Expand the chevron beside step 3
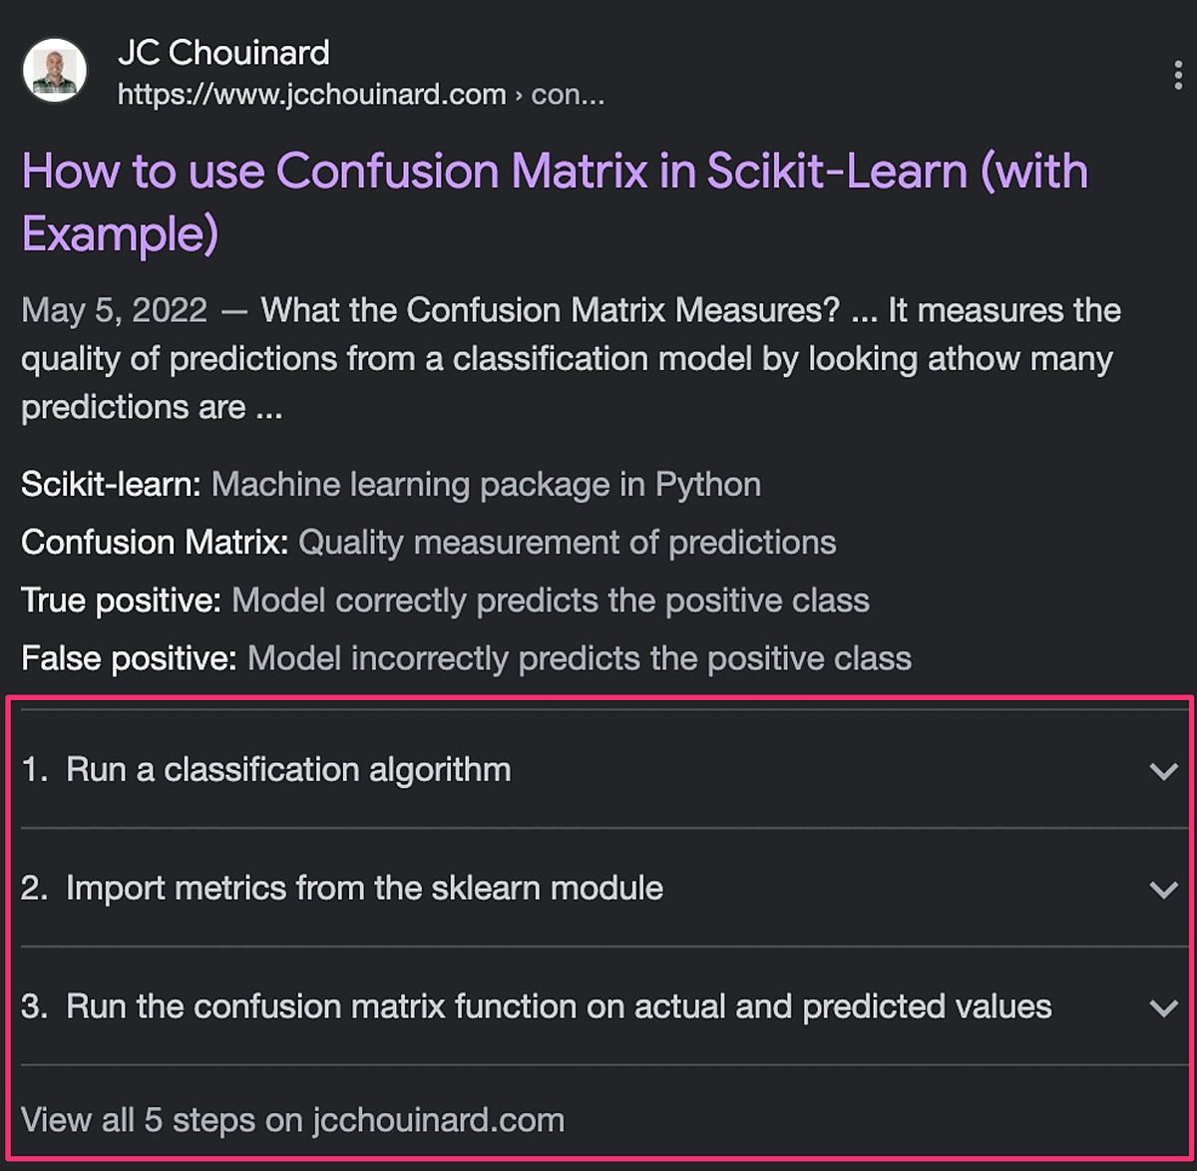The width and height of the screenshot is (1197, 1171). (1163, 1007)
